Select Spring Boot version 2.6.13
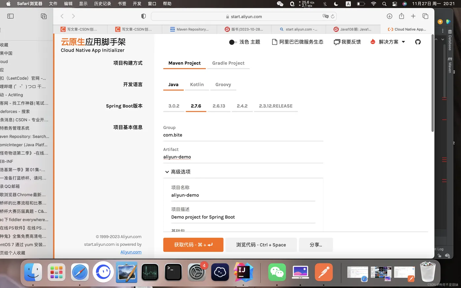 coord(219,106)
